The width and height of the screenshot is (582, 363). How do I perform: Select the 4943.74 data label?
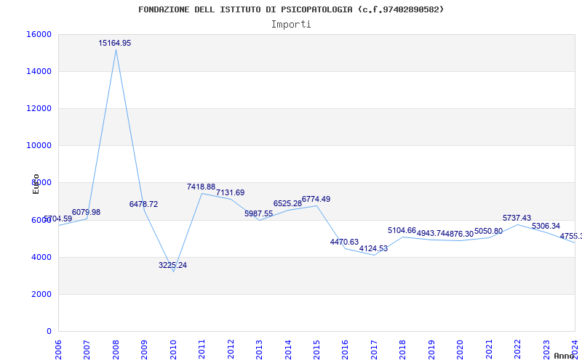pyautogui.click(x=431, y=234)
